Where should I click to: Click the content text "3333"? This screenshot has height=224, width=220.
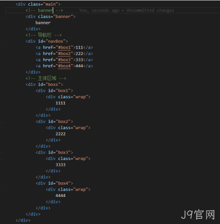[x=60, y=165]
